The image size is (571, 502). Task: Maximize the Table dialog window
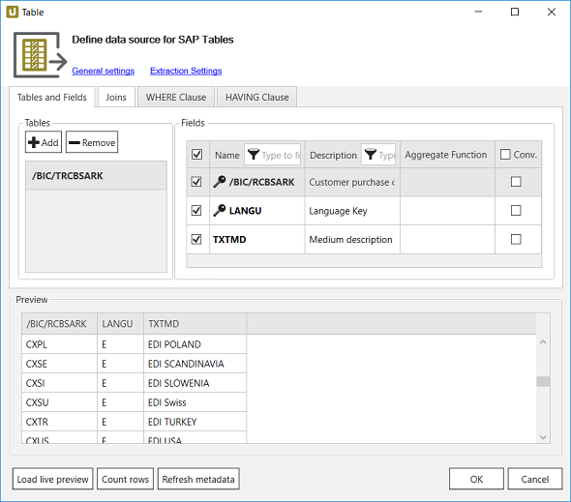pos(515,12)
